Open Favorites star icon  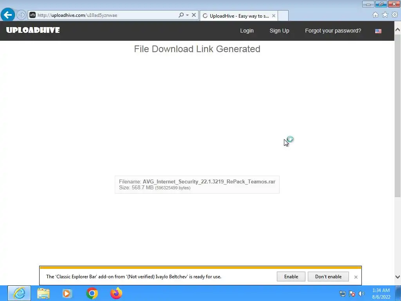tap(385, 15)
